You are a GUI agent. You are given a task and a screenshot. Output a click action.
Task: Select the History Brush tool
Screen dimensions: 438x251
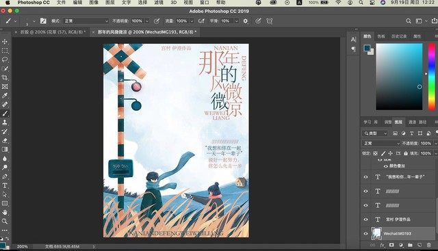point(5,131)
